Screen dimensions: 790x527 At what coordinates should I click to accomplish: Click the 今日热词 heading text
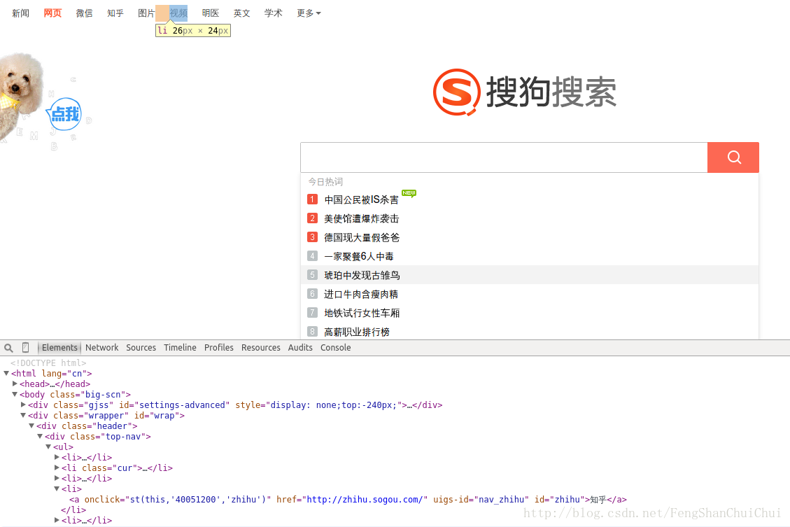pos(325,181)
